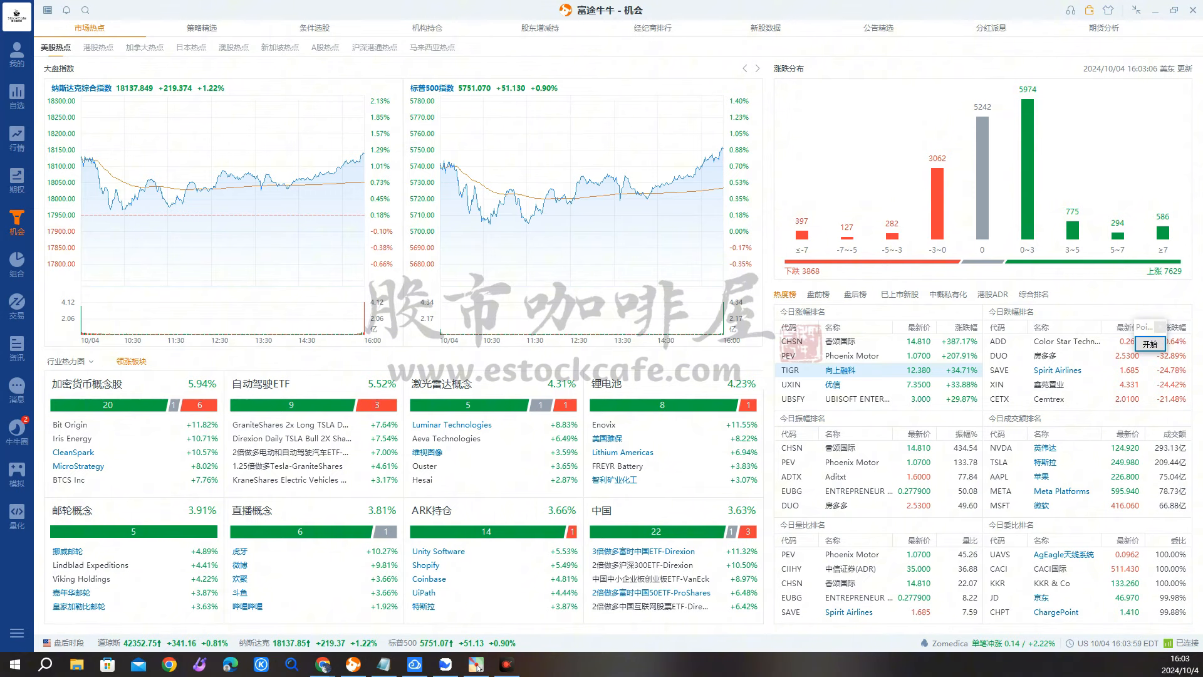1203x677 pixels.
Task: Open 量化 quant sidebar icon
Action: coord(17,517)
